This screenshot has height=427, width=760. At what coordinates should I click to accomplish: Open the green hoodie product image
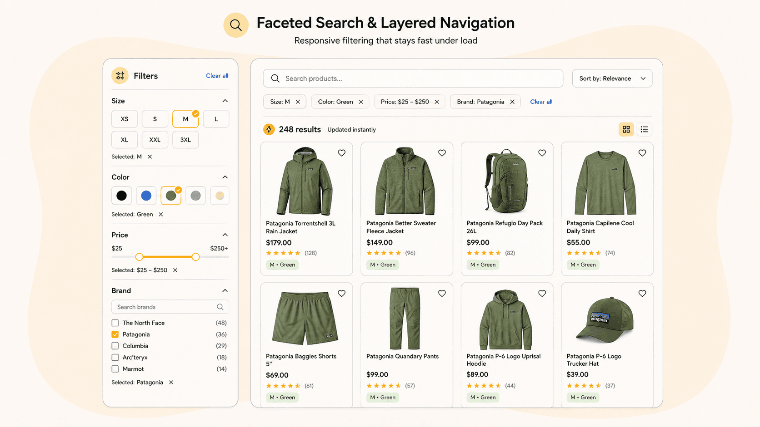505,319
